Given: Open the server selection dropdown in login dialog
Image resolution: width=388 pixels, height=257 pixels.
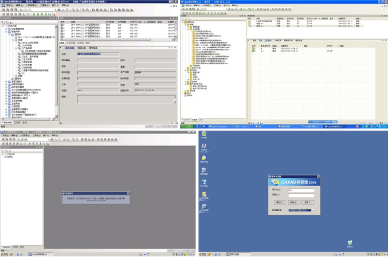Looking at the screenshot, I should (312, 210).
